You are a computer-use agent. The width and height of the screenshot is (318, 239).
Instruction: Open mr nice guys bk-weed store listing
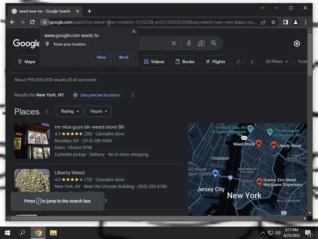(89, 127)
